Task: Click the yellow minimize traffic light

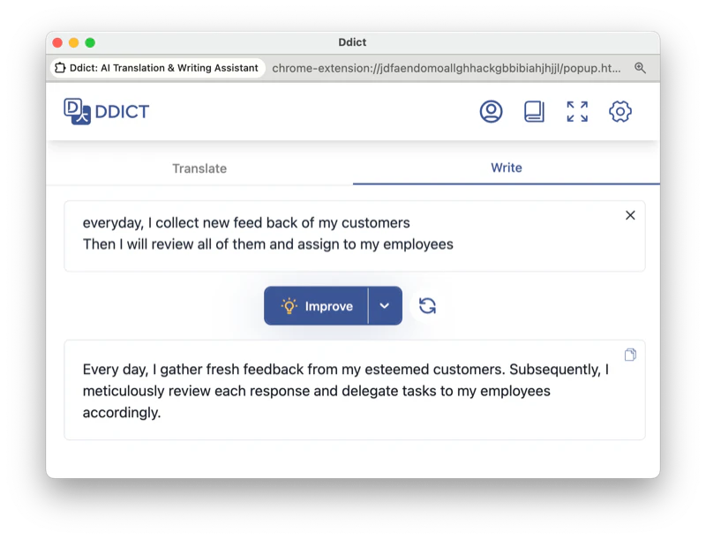Action: [71, 41]
